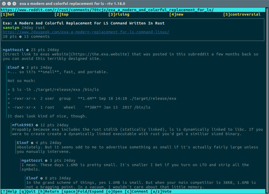The width and height of the screenshot is (269, 194).
Task: Open the 2daygeek.com article link
Action: pyautogui.click(x=86, y=32)
